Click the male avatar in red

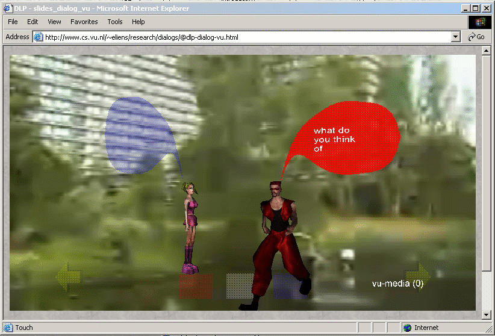[276, 244]
